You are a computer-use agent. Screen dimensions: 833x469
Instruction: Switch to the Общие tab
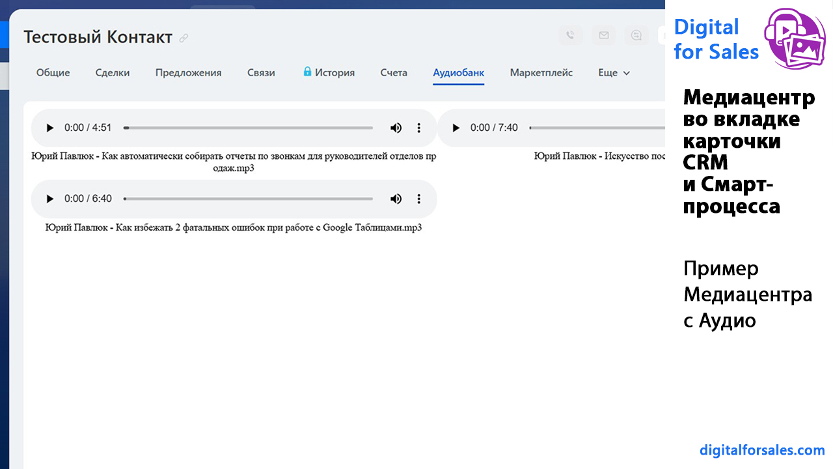point(53,73)
